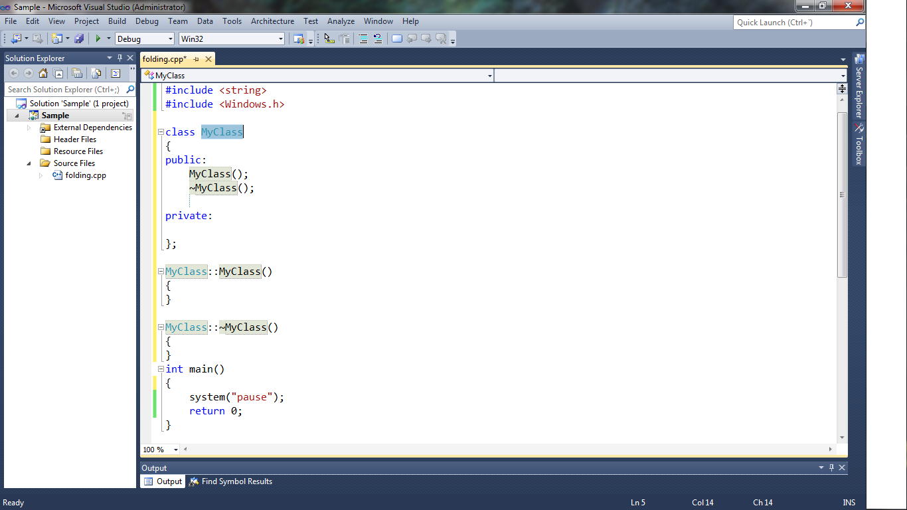Click the Home icon in Solution Explorer

43,73
